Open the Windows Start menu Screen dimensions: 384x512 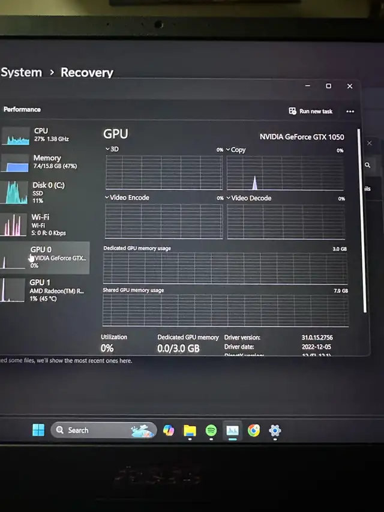tap(38, 430)
